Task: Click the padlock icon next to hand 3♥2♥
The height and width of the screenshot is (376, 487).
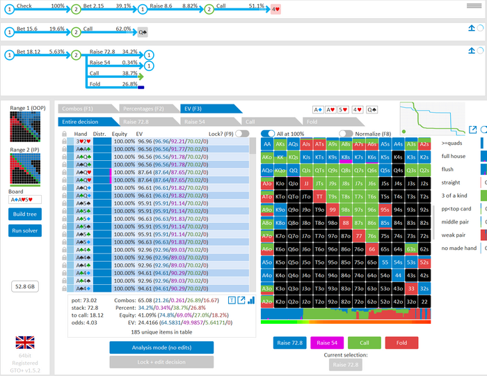Action: (x=63, y=141)
